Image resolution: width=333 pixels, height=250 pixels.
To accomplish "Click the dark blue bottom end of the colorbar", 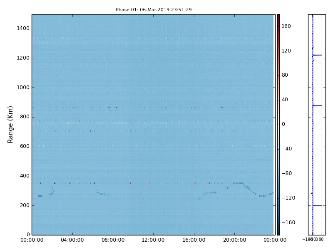I will 278,233.
